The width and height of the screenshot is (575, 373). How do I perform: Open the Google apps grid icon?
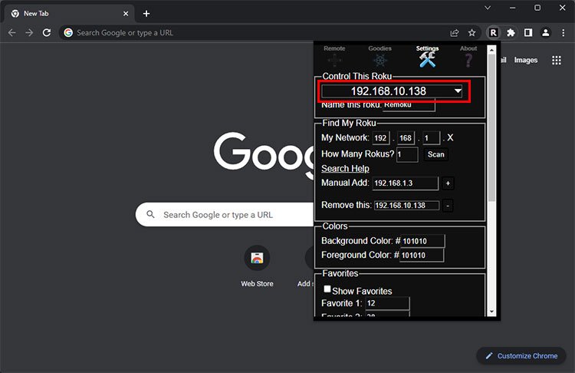point(557,60)
